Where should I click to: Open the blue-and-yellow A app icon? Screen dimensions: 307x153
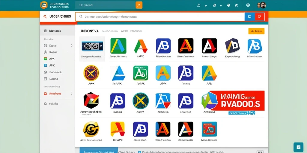[209, 73]
